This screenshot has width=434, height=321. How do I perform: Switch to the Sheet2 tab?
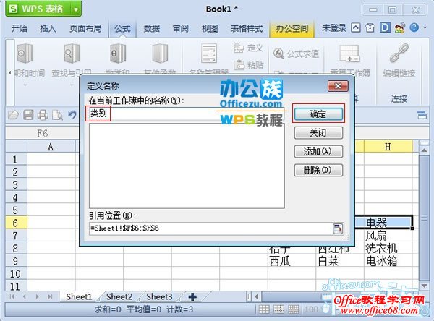click(119, 296)
